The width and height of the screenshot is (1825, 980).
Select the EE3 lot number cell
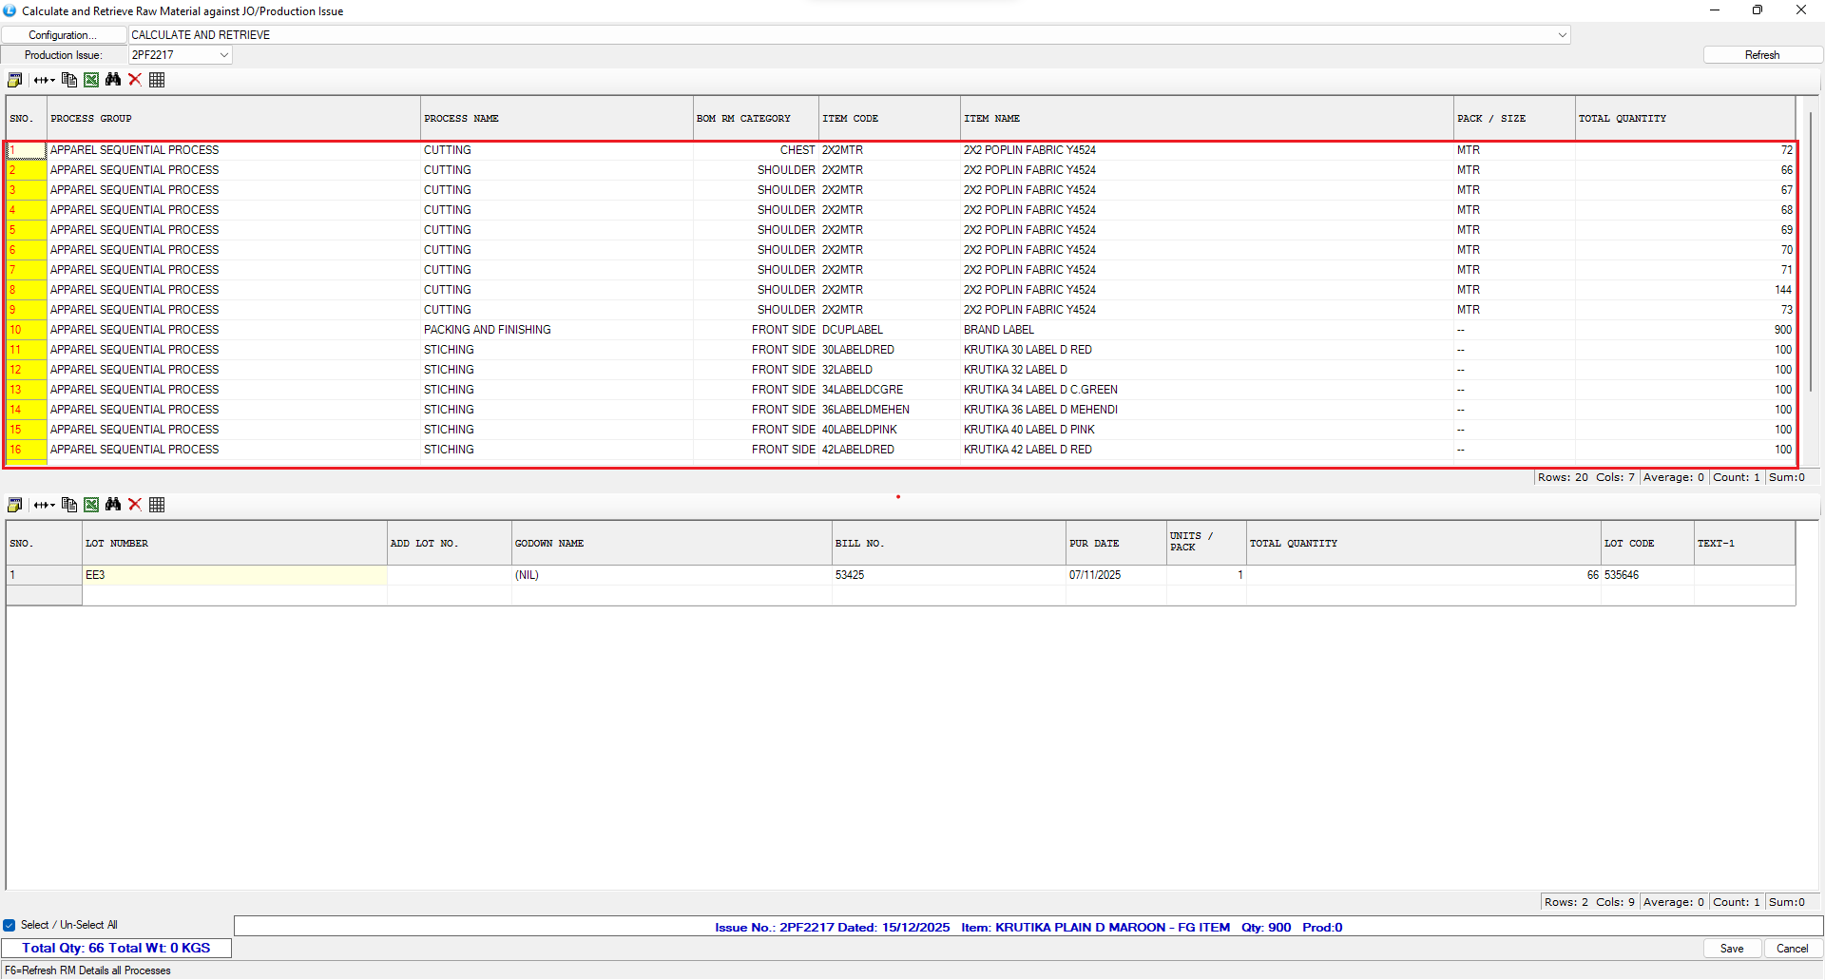point(234,575)
